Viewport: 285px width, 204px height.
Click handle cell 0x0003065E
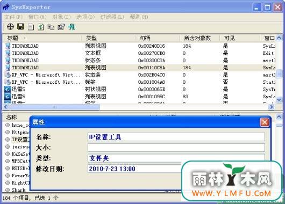152,89
